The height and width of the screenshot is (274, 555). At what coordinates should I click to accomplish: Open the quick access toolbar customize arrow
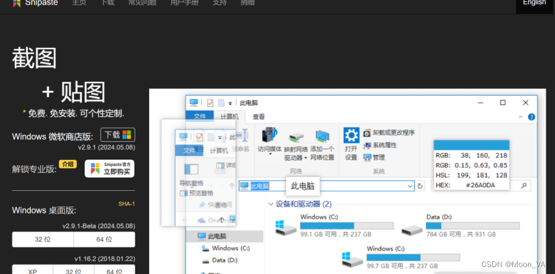point(230,103)
